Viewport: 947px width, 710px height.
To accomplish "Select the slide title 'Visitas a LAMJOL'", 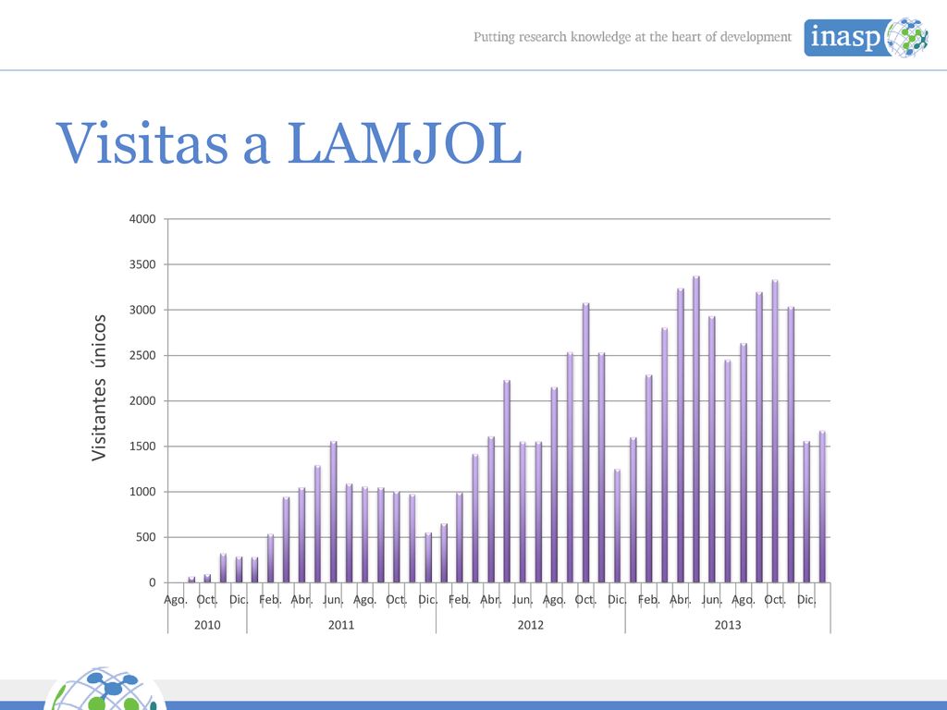I will [289, 142].
